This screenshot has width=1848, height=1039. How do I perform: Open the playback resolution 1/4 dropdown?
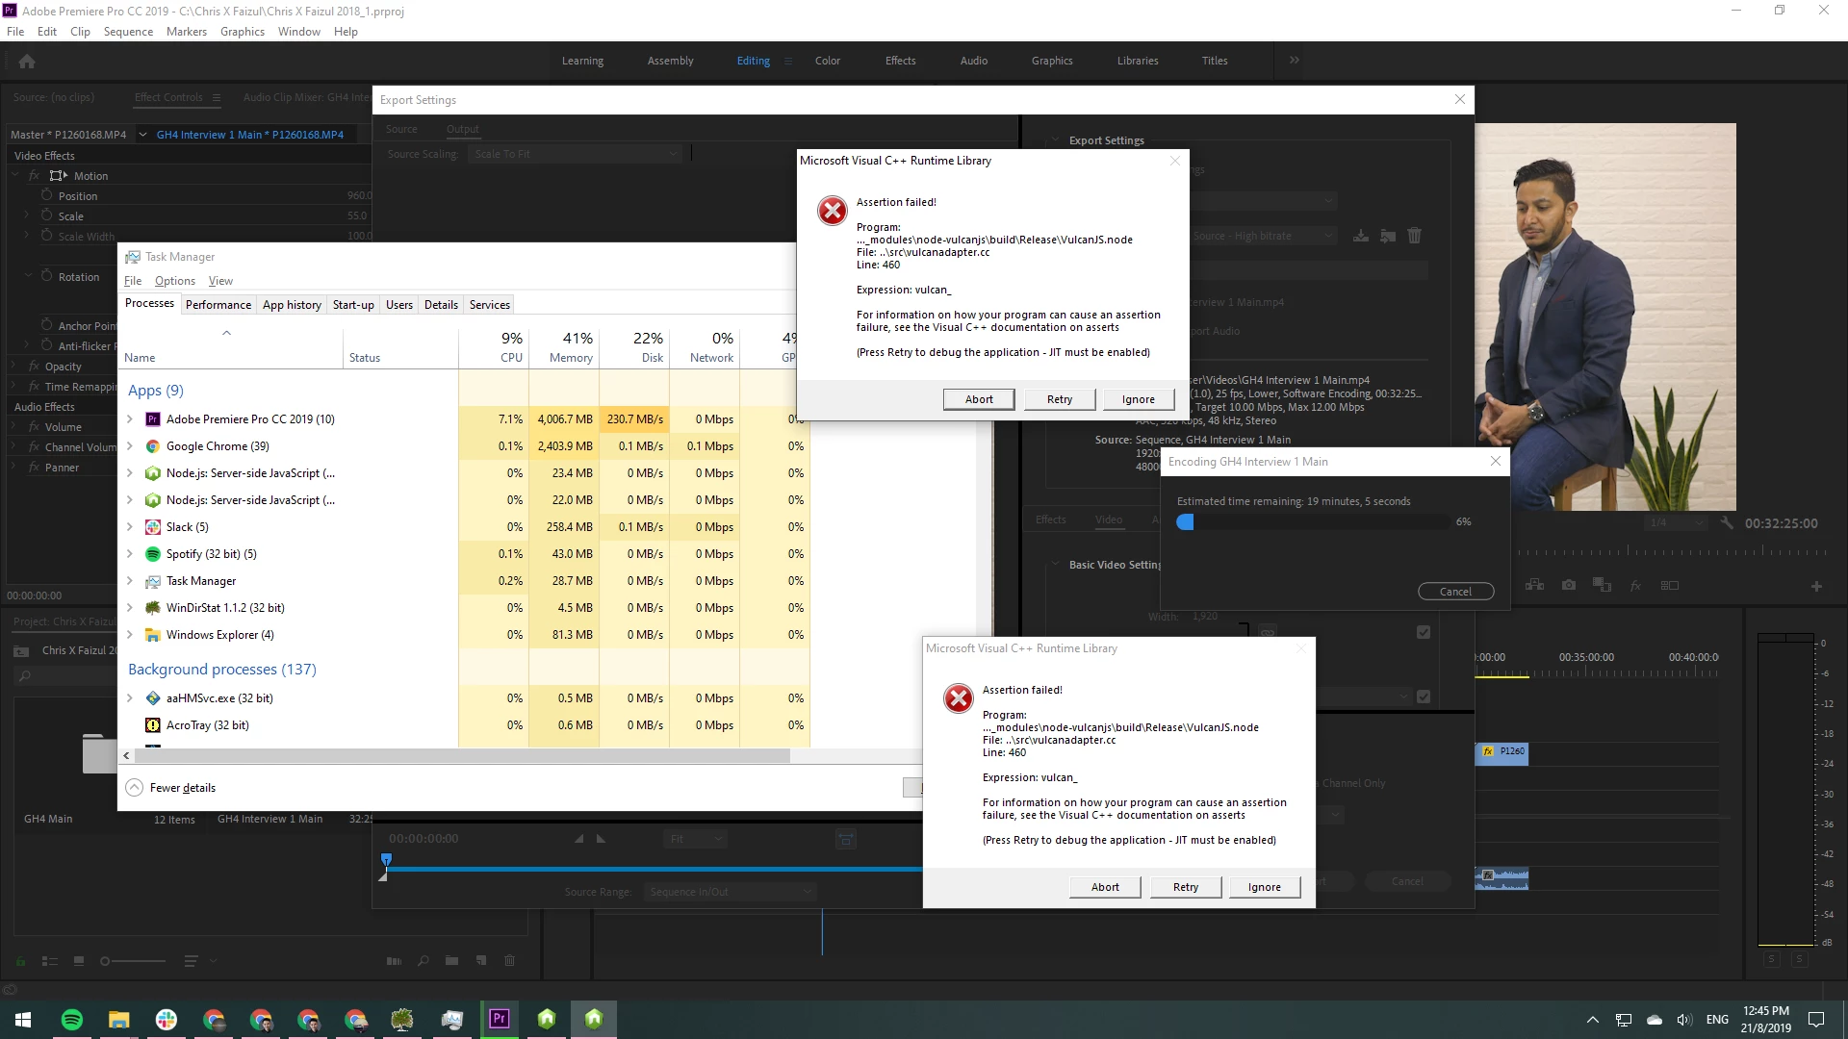click(1676, 523)
